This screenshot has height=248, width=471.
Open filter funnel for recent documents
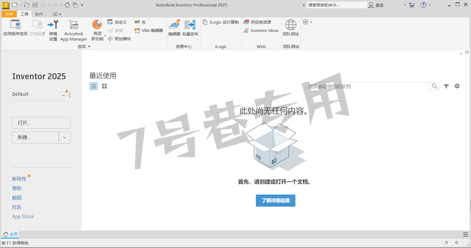pos(446,86)
